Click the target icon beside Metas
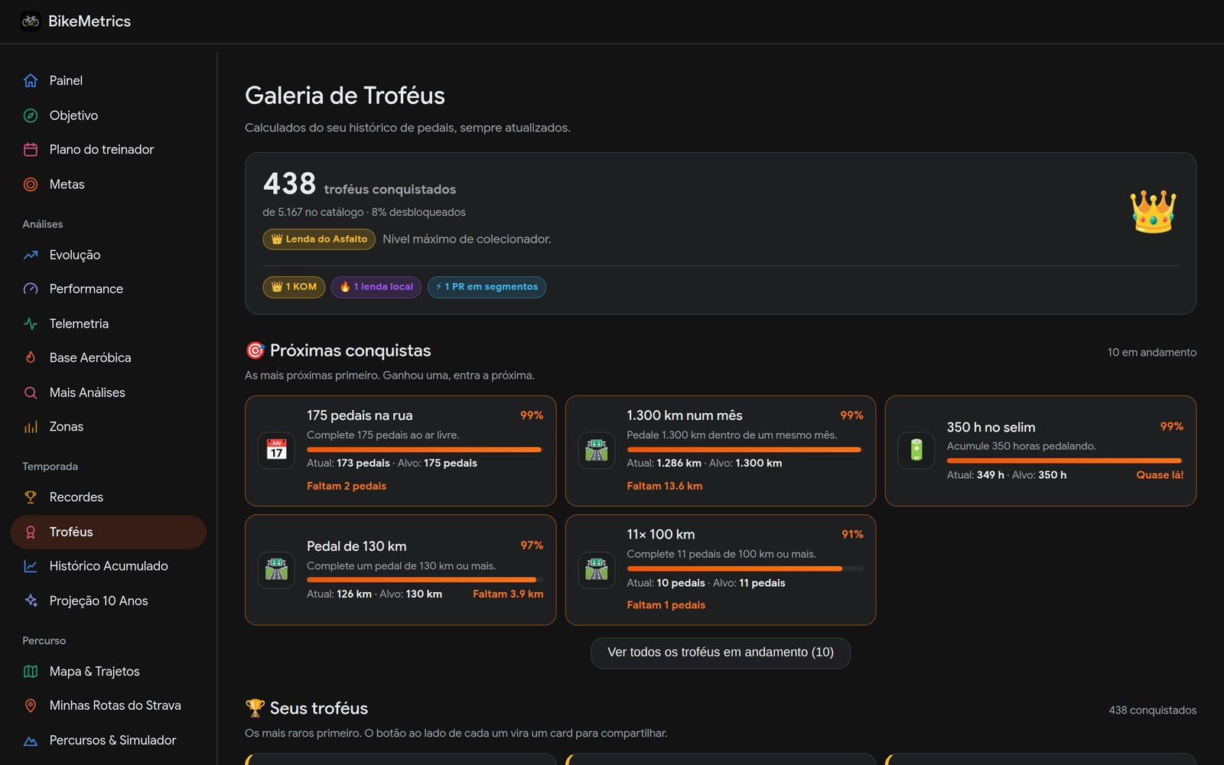Image resolution: width=1224 pixels, height=765 pixels. tap(31, 184)
